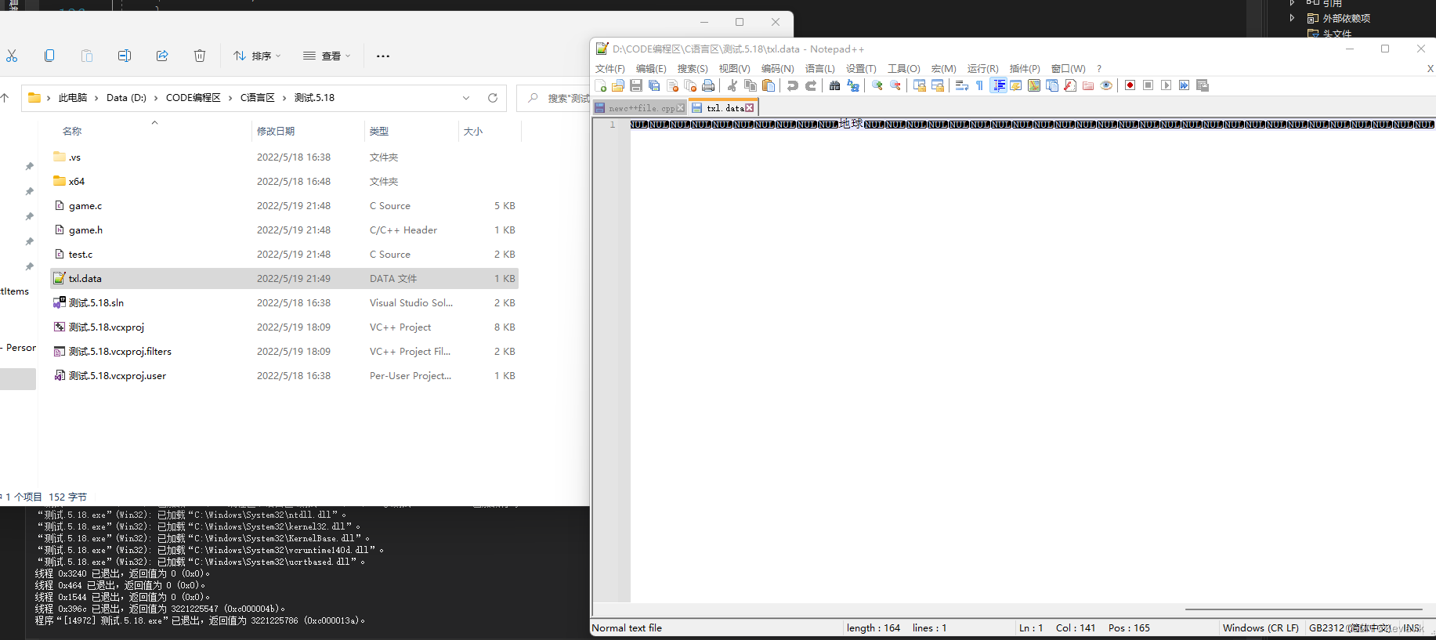Open the 文件(F) menu in Notepad++
This screenshot has height=640, width=1436.
[609, 69]
